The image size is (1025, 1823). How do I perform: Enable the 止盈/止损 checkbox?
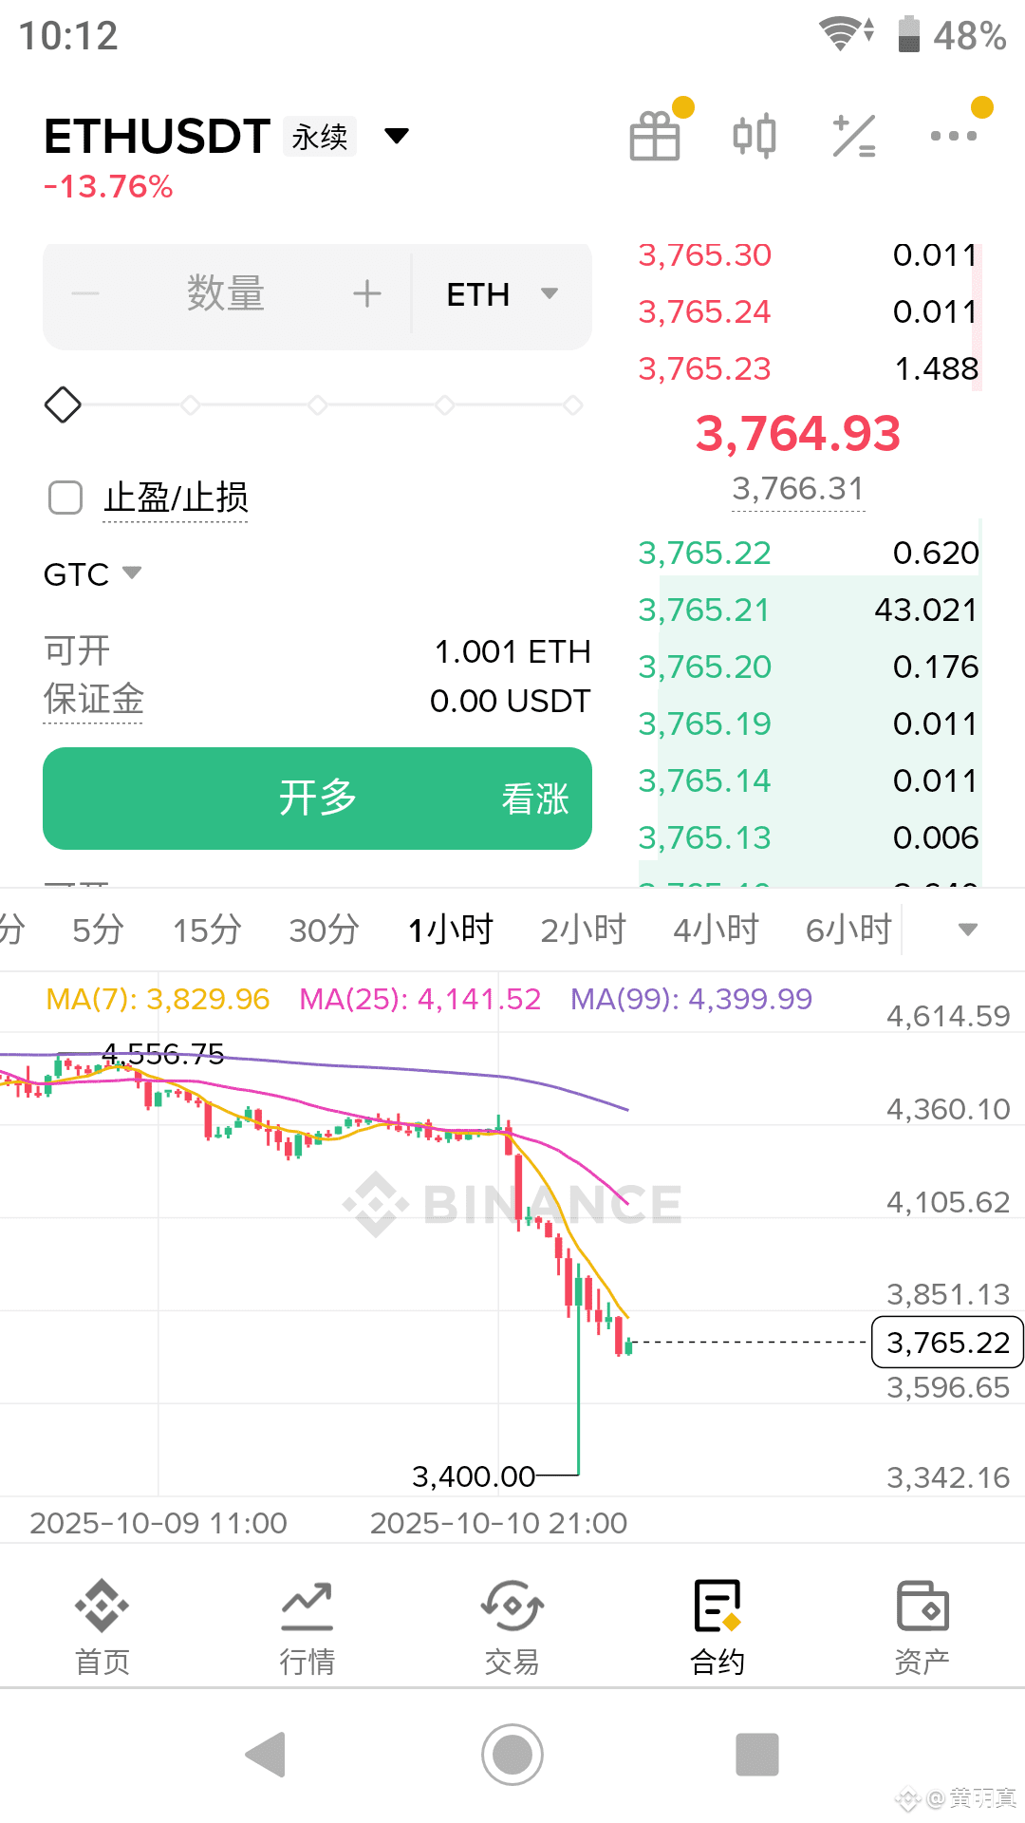pos(65,498)
